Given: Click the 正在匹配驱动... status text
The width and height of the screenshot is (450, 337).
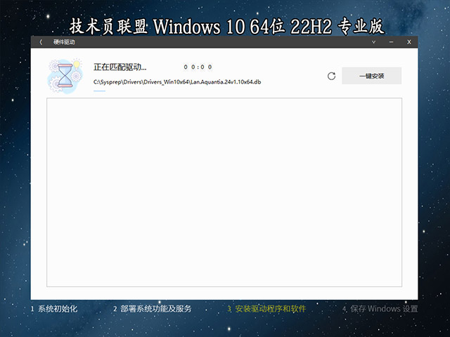Looking at the screenshot, I should tap(120, 67).
